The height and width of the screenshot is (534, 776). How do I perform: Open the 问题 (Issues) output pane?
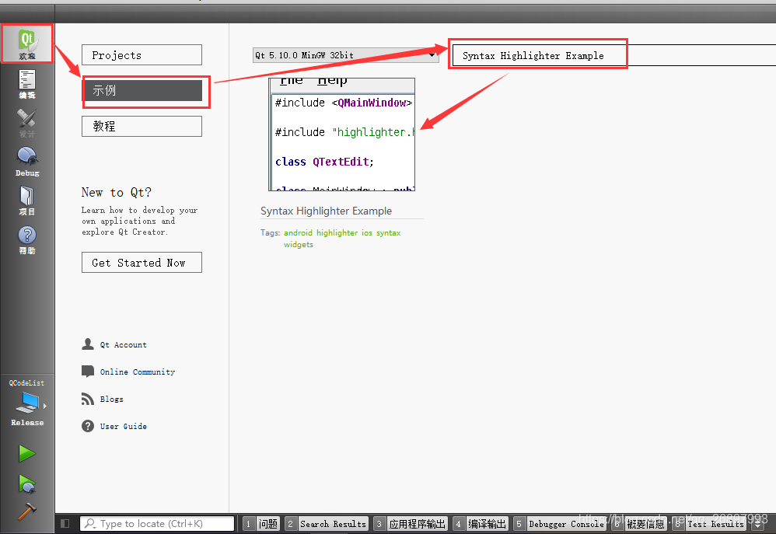pyautogui.click(x=262, y=524)
